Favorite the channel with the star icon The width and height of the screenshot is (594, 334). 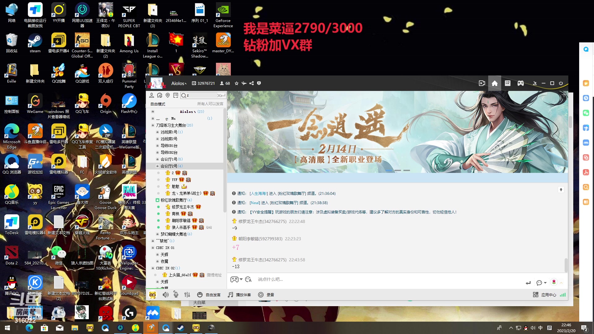[x=237, y=83]
